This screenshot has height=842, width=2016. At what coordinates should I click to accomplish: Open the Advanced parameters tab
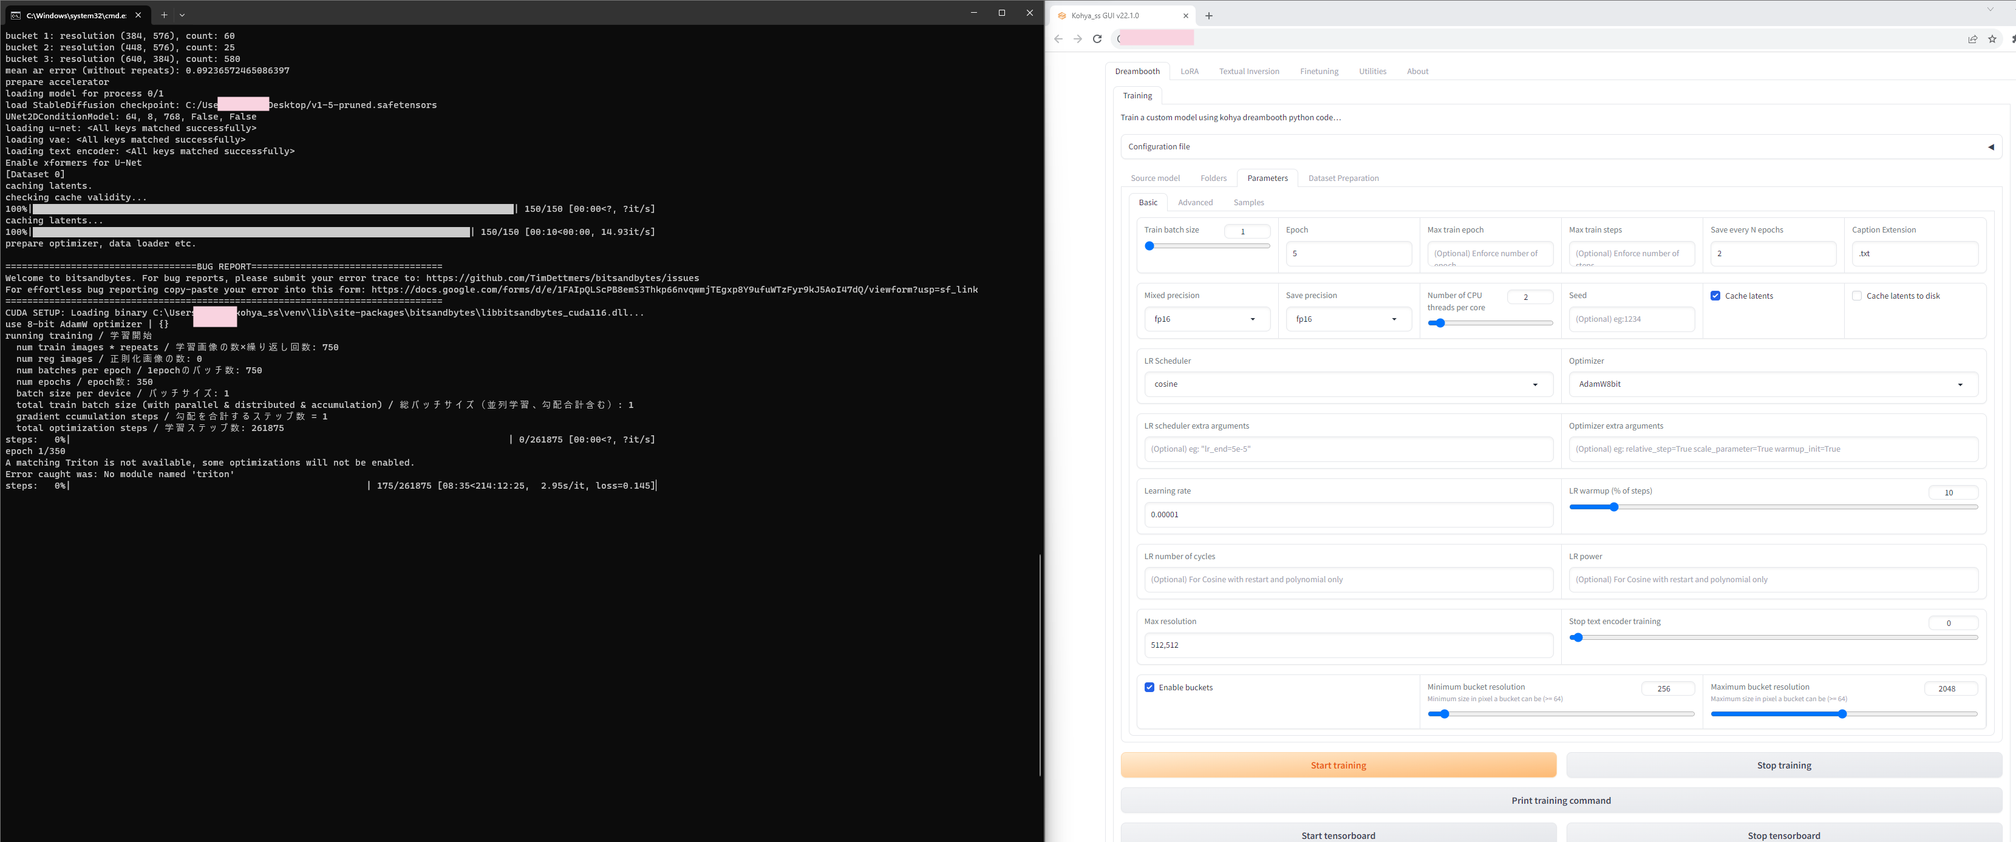1195,203
